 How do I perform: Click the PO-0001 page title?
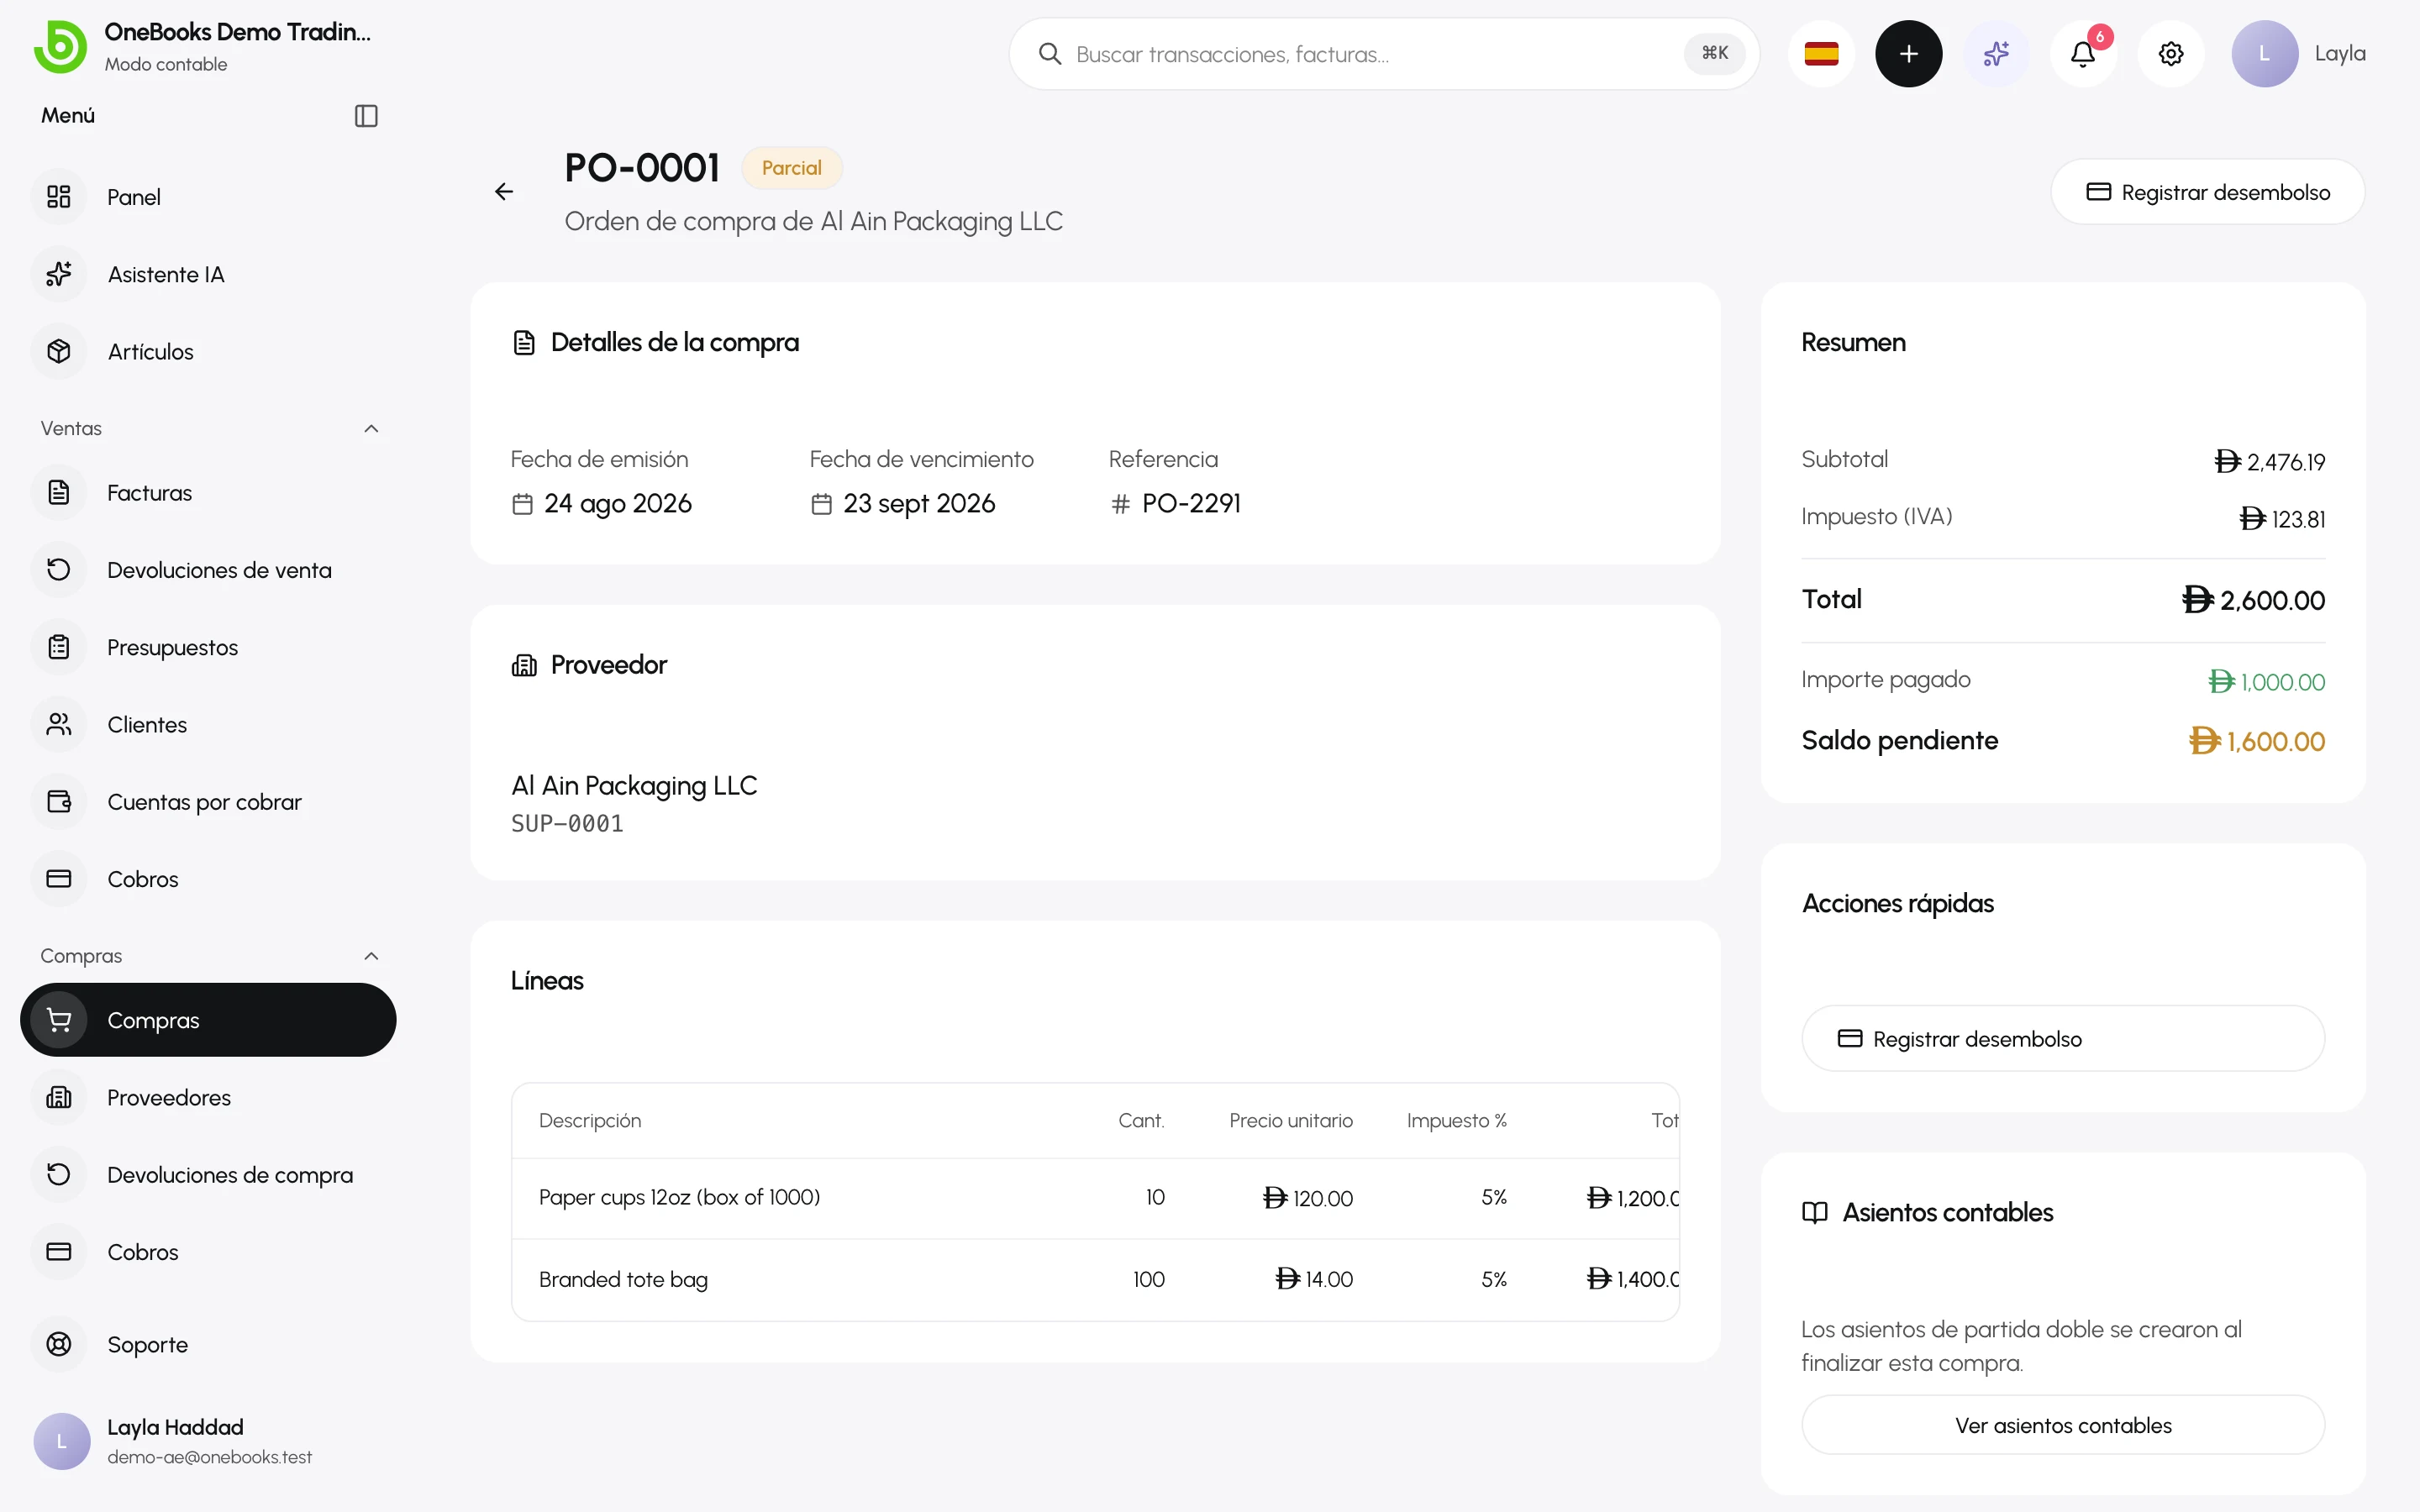click(642, 168)
